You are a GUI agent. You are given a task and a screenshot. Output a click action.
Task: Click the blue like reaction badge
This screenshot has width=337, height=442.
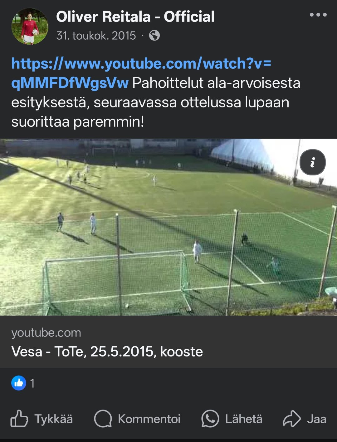coord(19,383)
